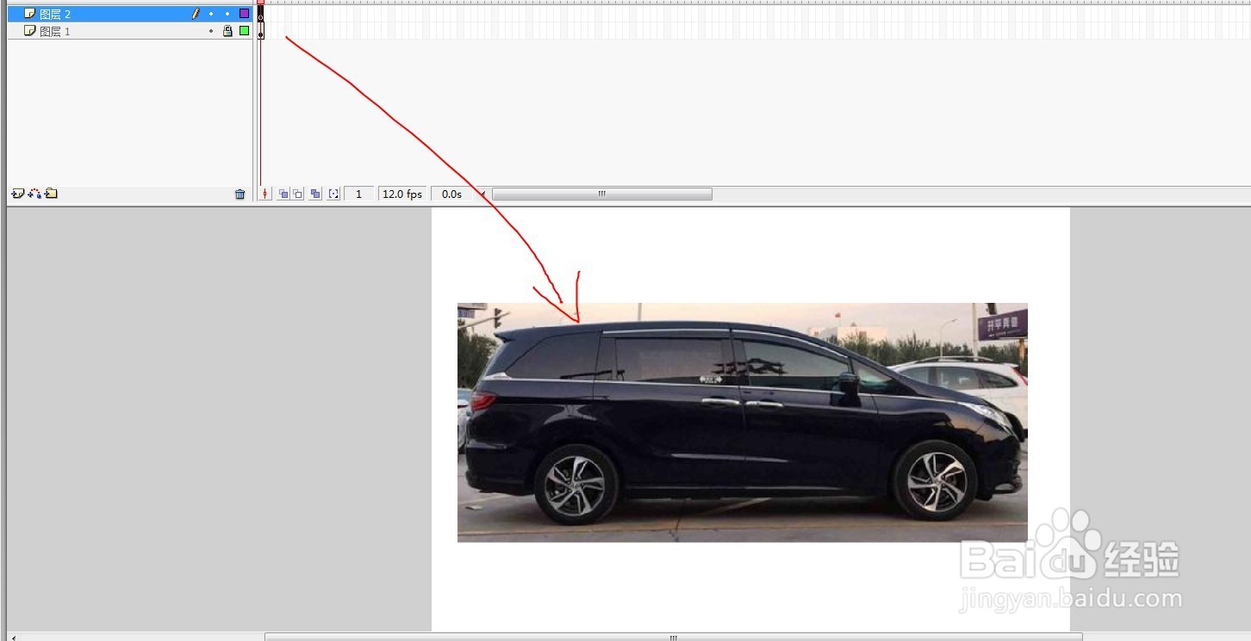Insert a new layer with the add-layer icon

point(17,194)
